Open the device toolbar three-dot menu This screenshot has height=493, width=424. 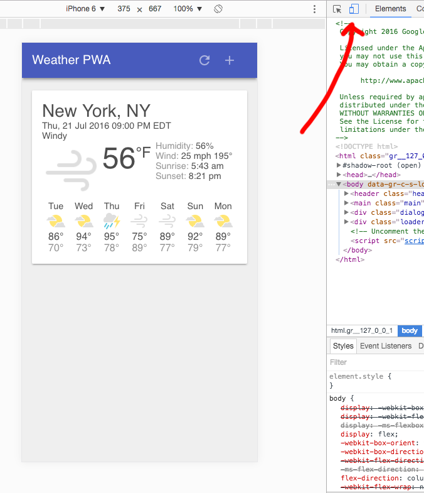coord(314,9)
